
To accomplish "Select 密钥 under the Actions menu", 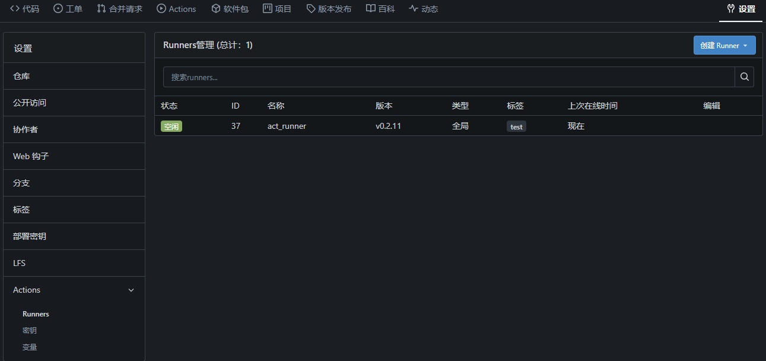I will (x=30, y=331).
